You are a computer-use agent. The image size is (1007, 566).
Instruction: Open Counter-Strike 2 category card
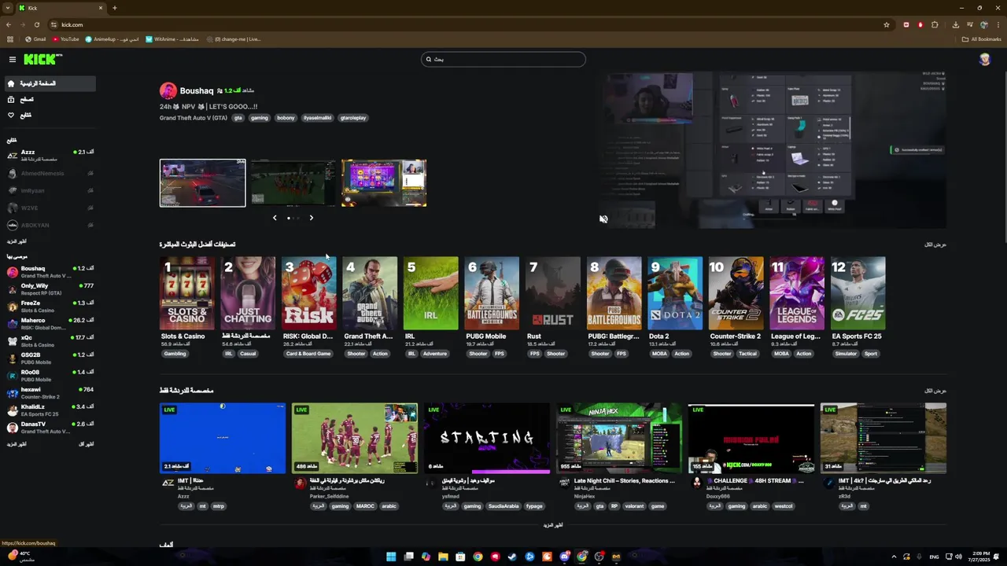[736, 293]
